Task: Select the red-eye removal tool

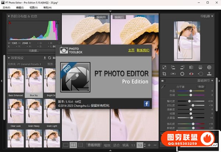Action: pyautogui.click(x=191, y=74)
